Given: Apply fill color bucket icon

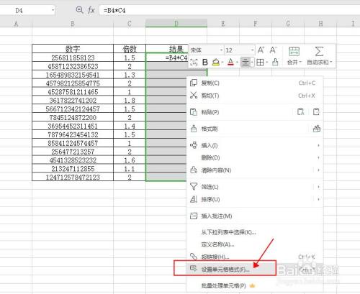Looking at the screenshot, I should (x=216, y=63).
